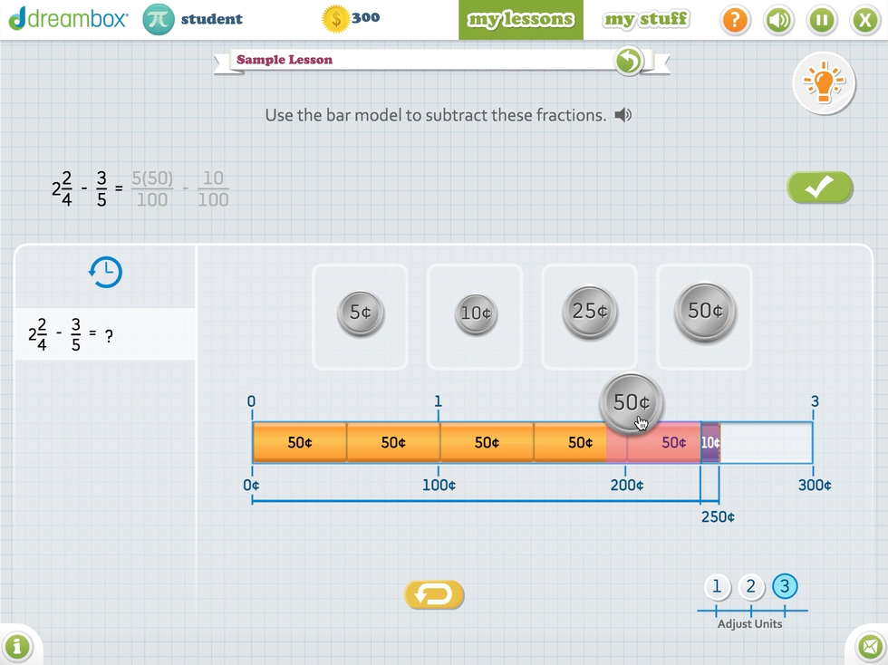
Task: Click the Sample Lesson banner title
Action: click(x=285, y=60)
